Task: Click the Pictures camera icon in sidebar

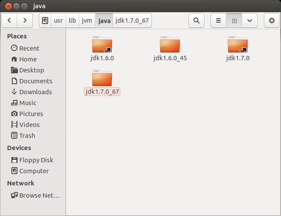Action: (14, 113)
